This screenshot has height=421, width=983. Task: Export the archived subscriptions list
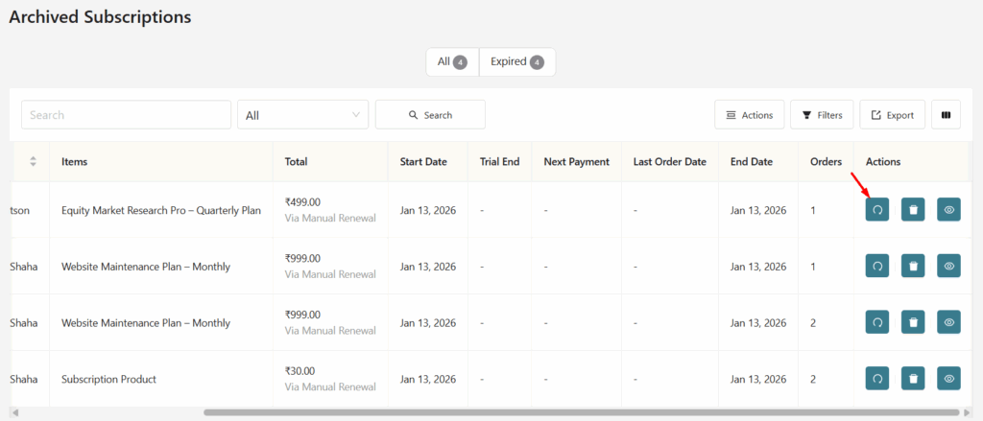point(892,115)
